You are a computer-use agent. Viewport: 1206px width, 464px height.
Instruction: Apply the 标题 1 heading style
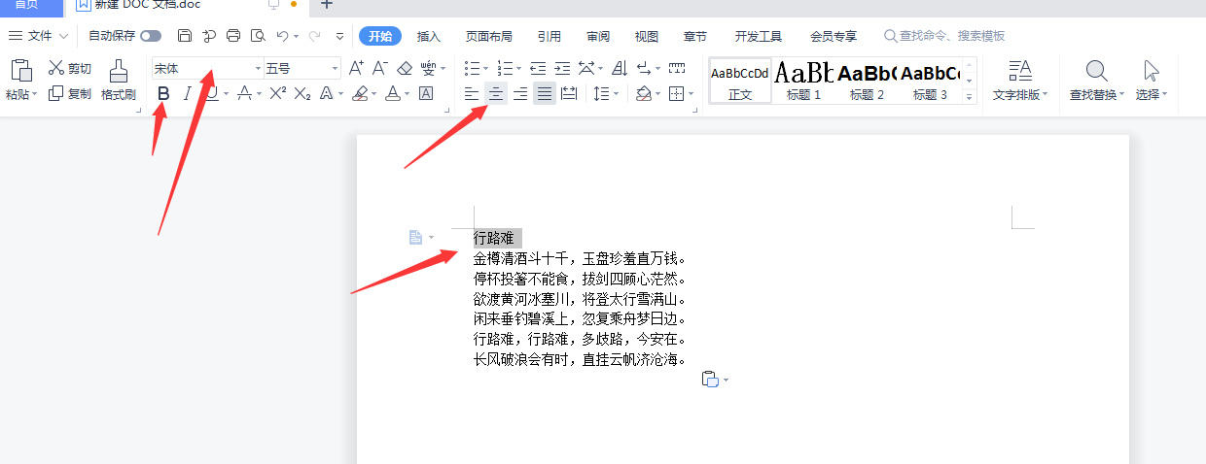[804, 81]
